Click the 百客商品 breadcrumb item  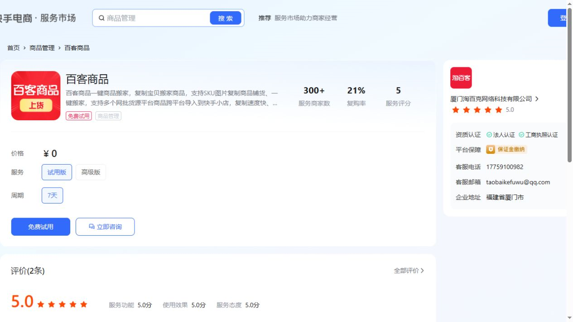pos(77,48)
